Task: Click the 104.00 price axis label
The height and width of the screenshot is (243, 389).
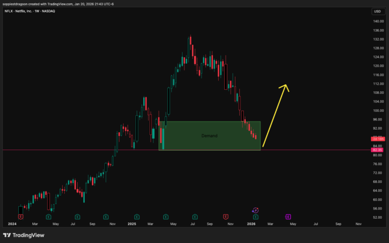Action: point(379,102)
